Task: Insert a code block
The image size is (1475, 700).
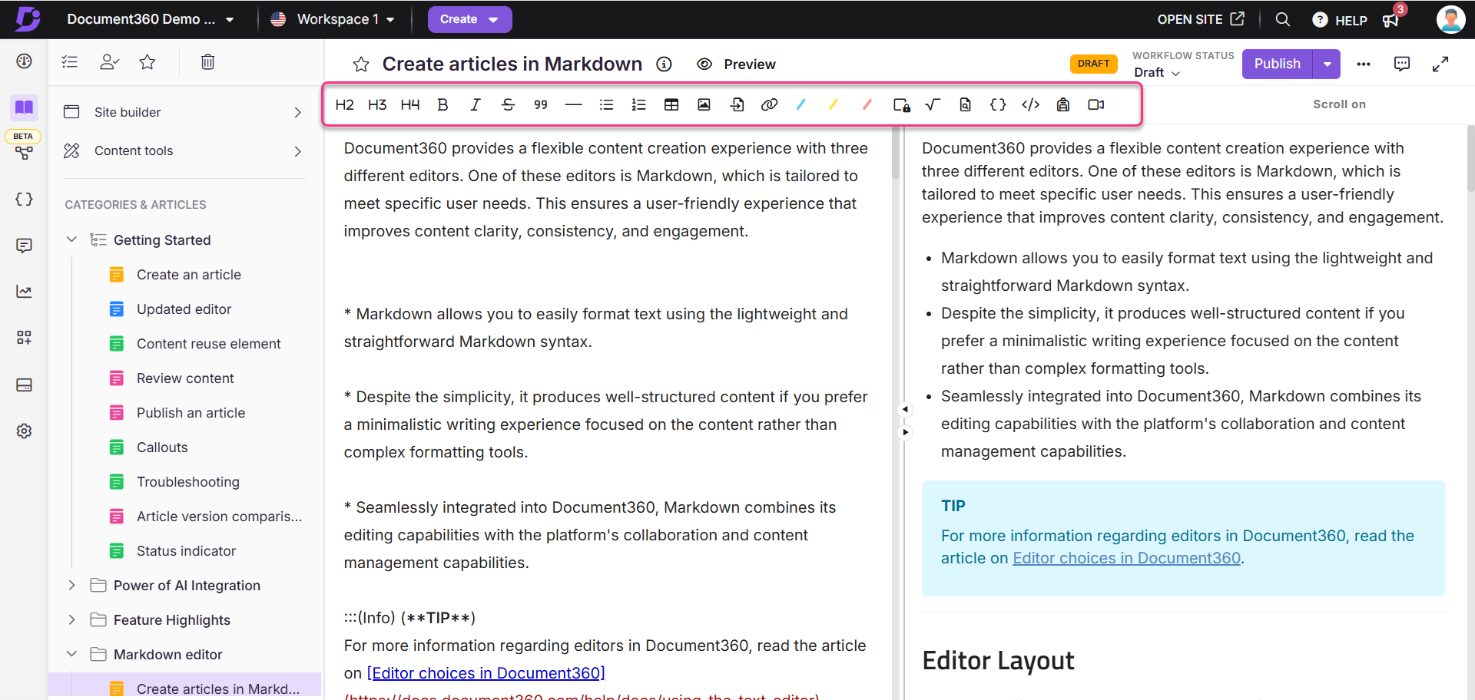Action: (x=1031, y=104)
